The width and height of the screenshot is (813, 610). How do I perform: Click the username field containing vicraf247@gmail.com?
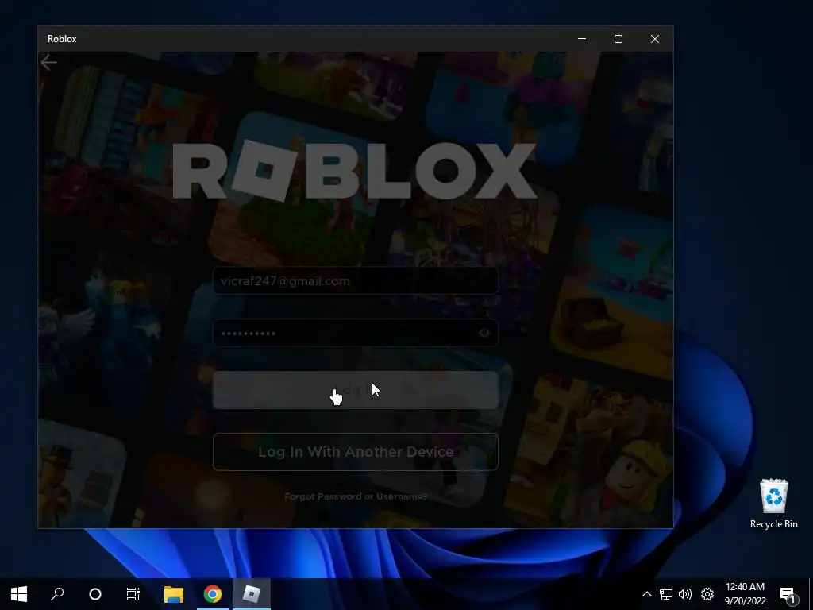pos(356,280)
